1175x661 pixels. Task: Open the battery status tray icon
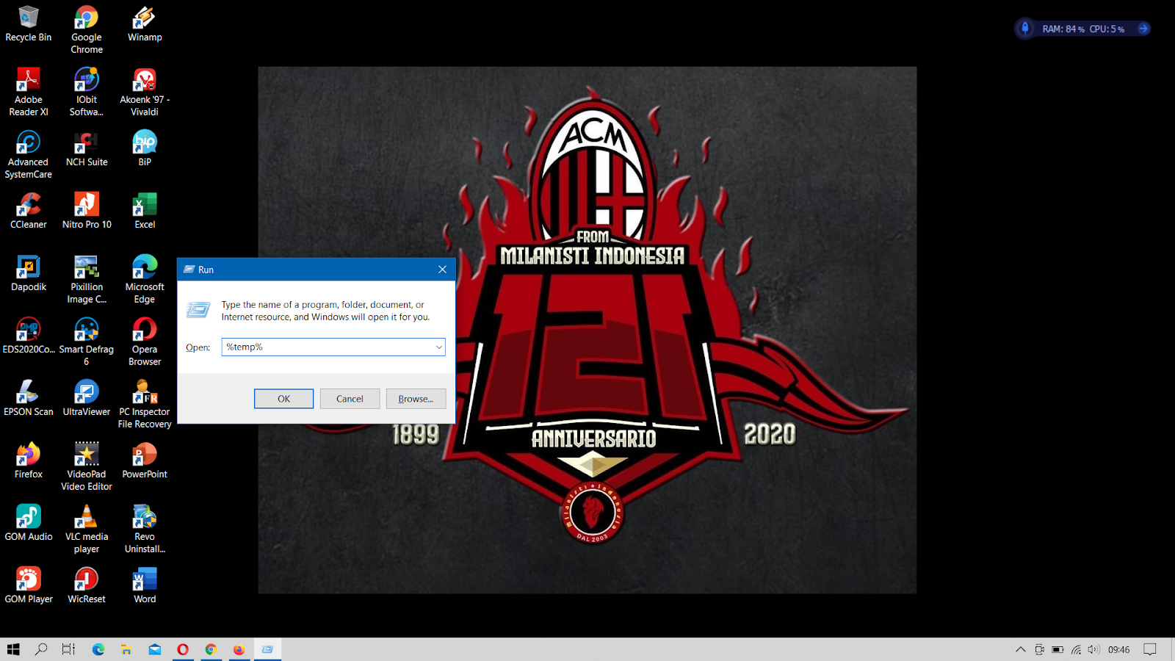[x=1057, y=649]
